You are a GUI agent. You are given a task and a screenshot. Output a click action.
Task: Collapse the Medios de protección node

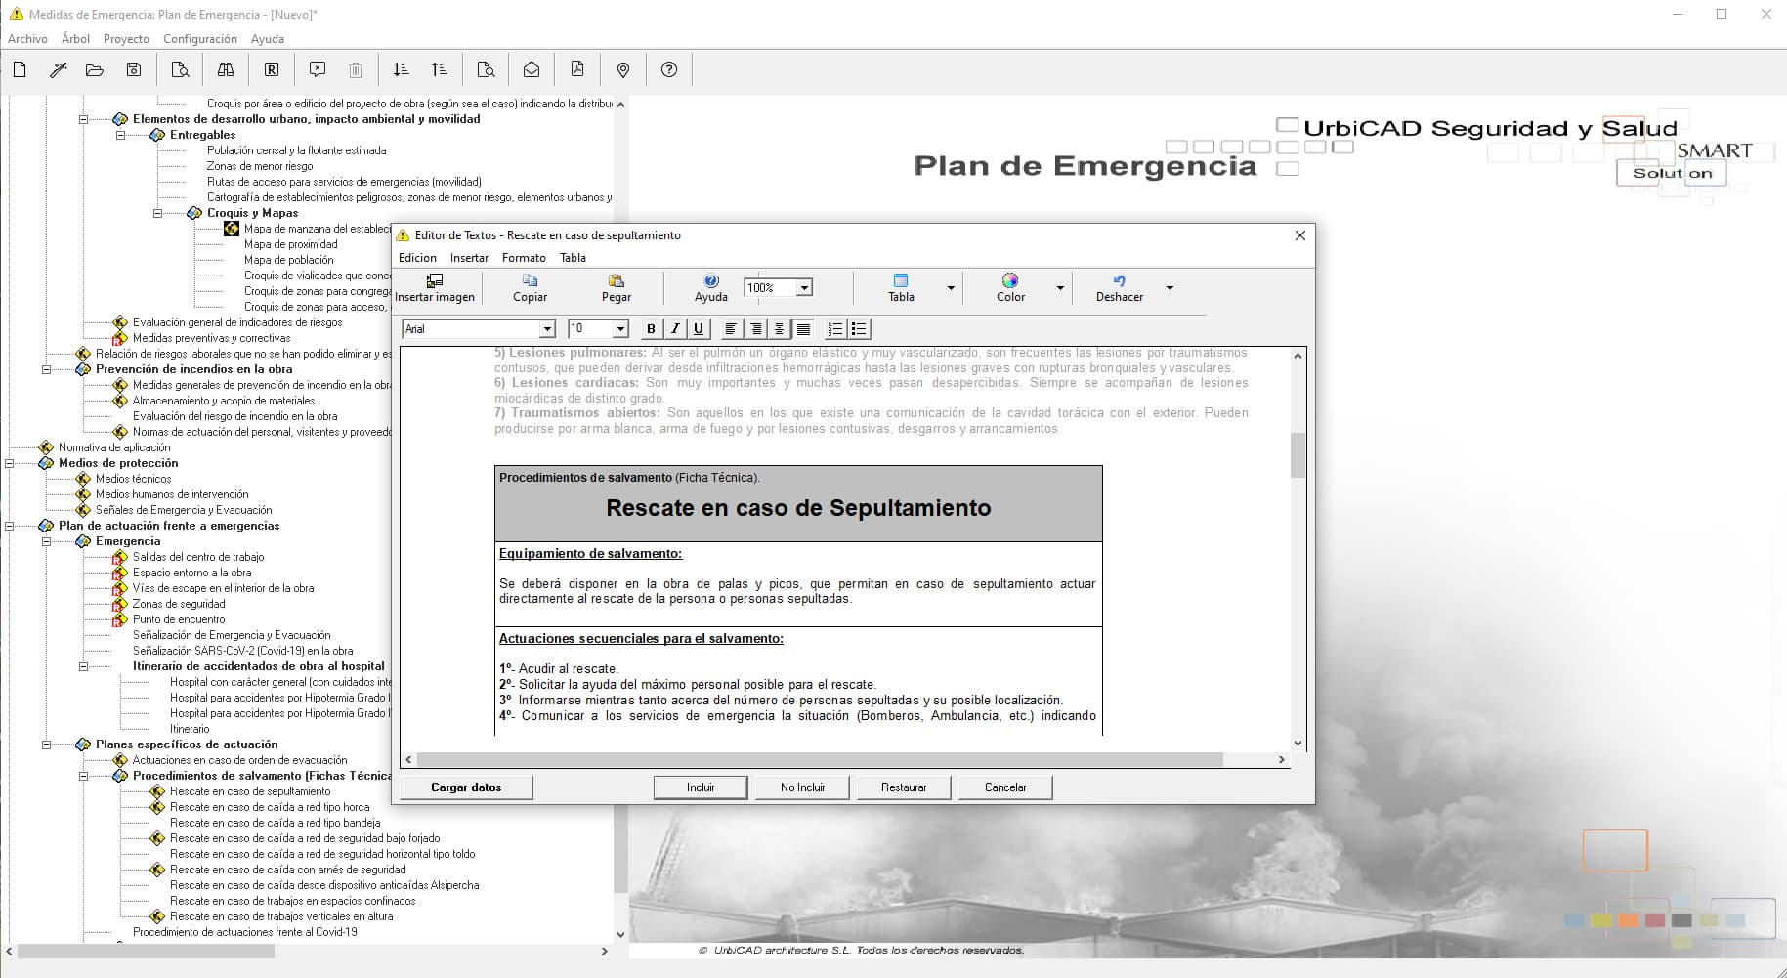[9, 463]
